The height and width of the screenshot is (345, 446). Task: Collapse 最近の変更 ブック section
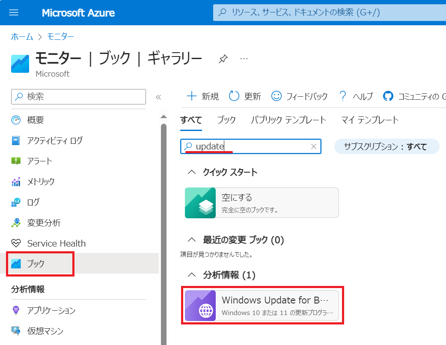[192, 240]
